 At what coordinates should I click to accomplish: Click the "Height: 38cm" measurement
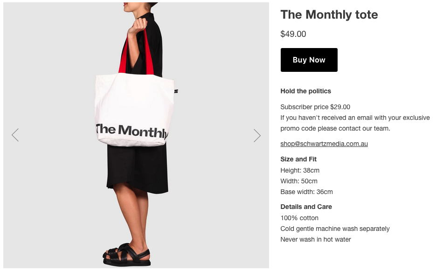[x=300, y=170]
